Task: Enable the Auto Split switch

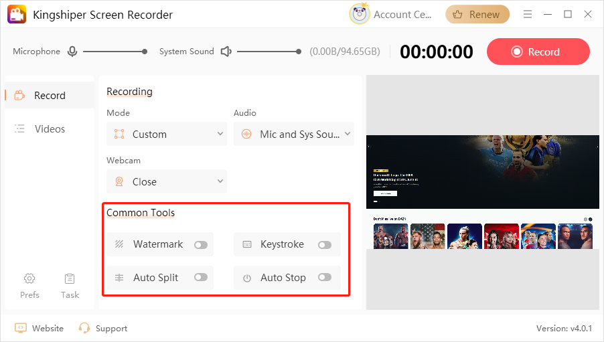Action: tap(200, 277)
